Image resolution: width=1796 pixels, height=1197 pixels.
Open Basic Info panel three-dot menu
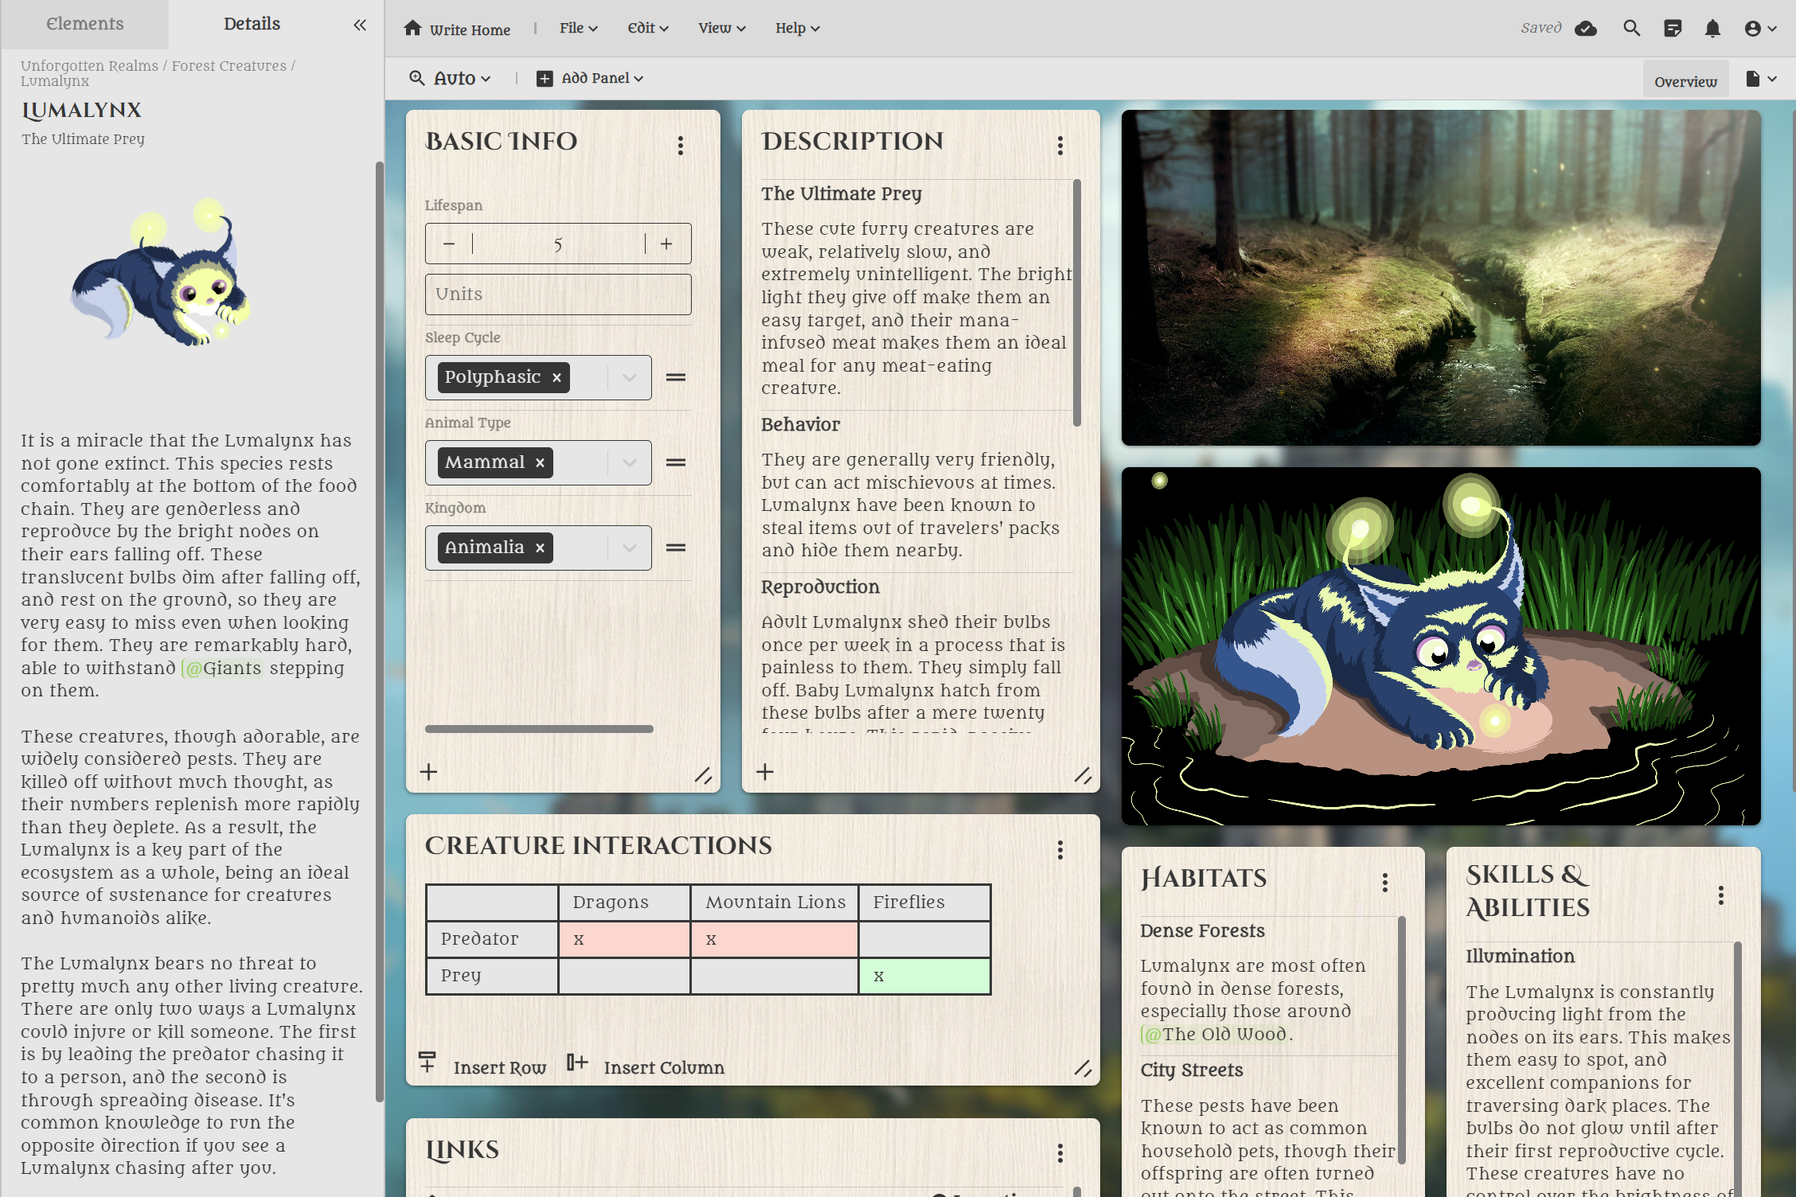coord(680,145)
